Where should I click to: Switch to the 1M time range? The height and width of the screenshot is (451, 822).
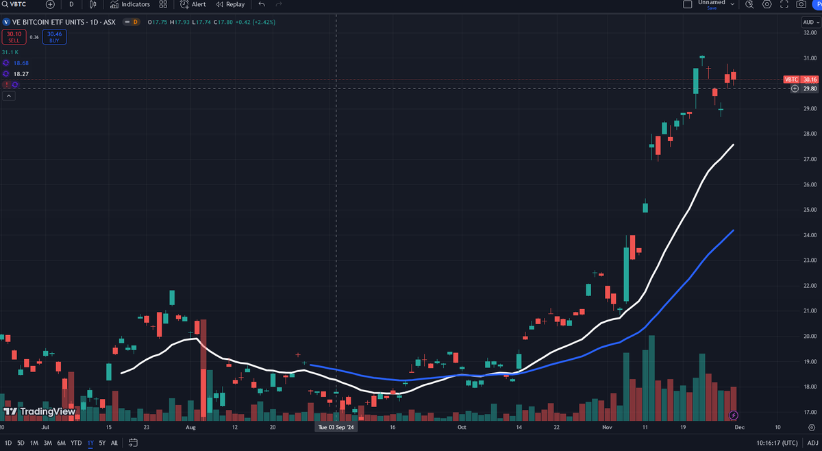coord(34,443)
